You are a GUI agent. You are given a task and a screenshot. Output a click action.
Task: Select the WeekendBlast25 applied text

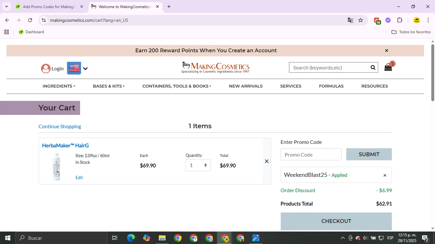316,175
